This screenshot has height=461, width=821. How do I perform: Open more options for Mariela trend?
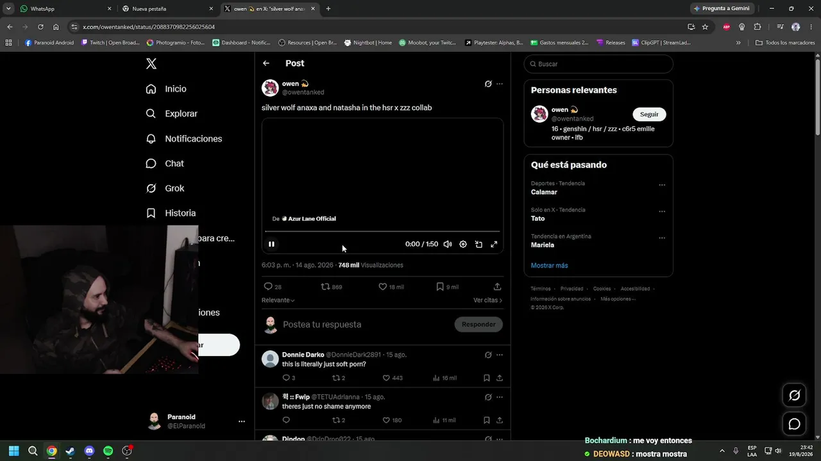coord(662,238)
